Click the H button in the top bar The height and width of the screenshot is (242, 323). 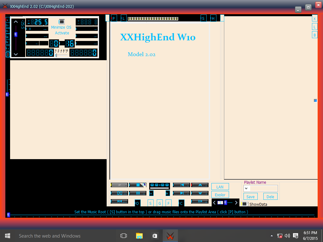(213, 18)
